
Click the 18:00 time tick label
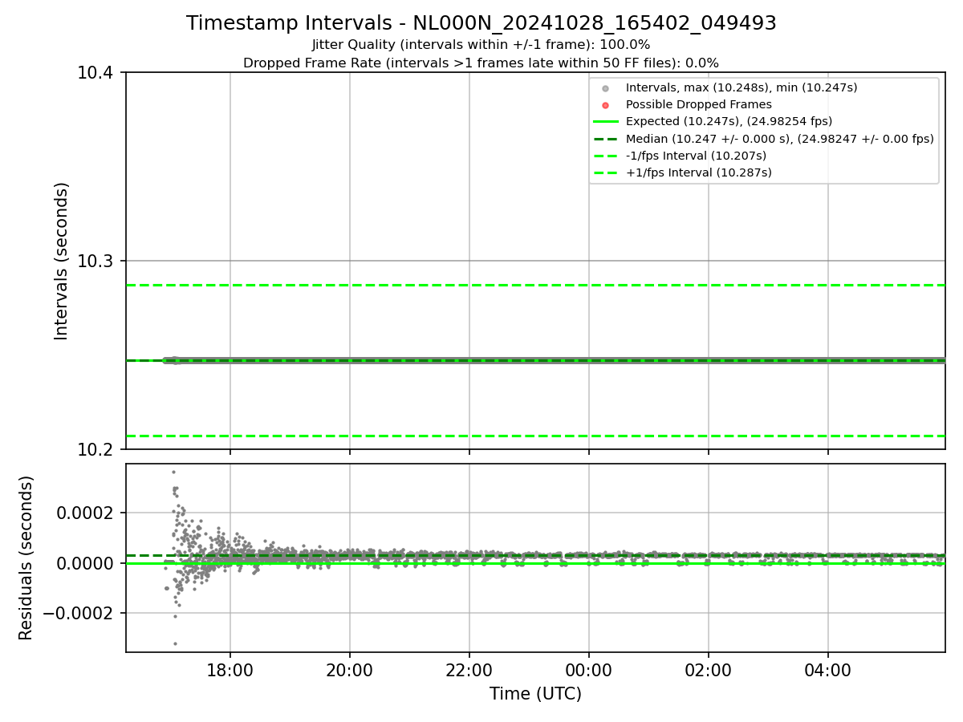[x=230, y=669]
